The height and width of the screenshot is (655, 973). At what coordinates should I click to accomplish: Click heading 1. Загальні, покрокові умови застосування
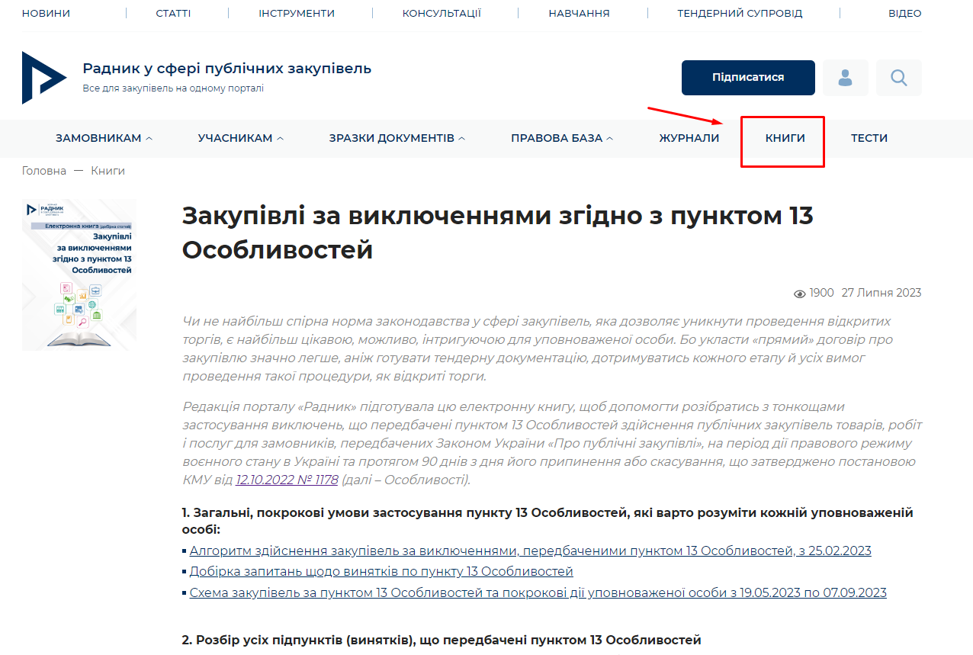pyautogui.click(x=548, y=521)
